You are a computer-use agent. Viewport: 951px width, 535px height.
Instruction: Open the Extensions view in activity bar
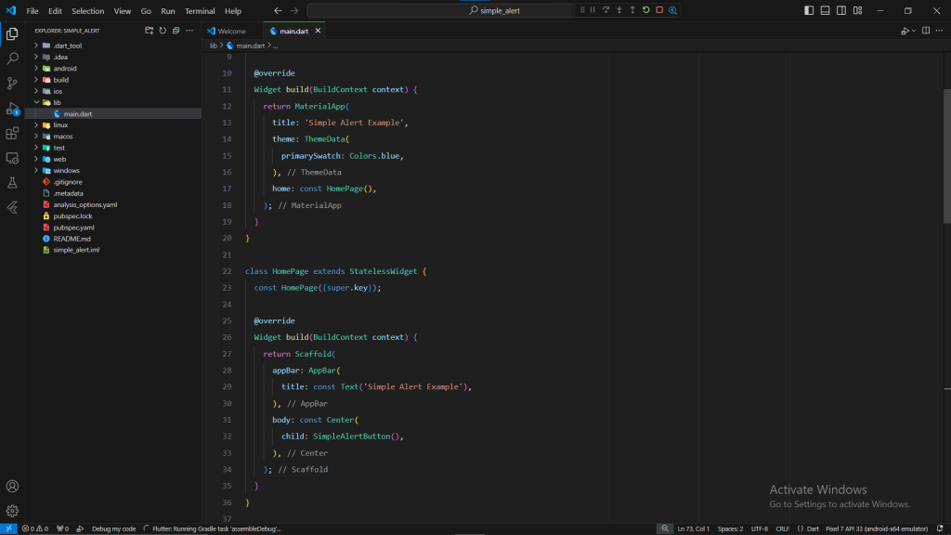(12, 134)
